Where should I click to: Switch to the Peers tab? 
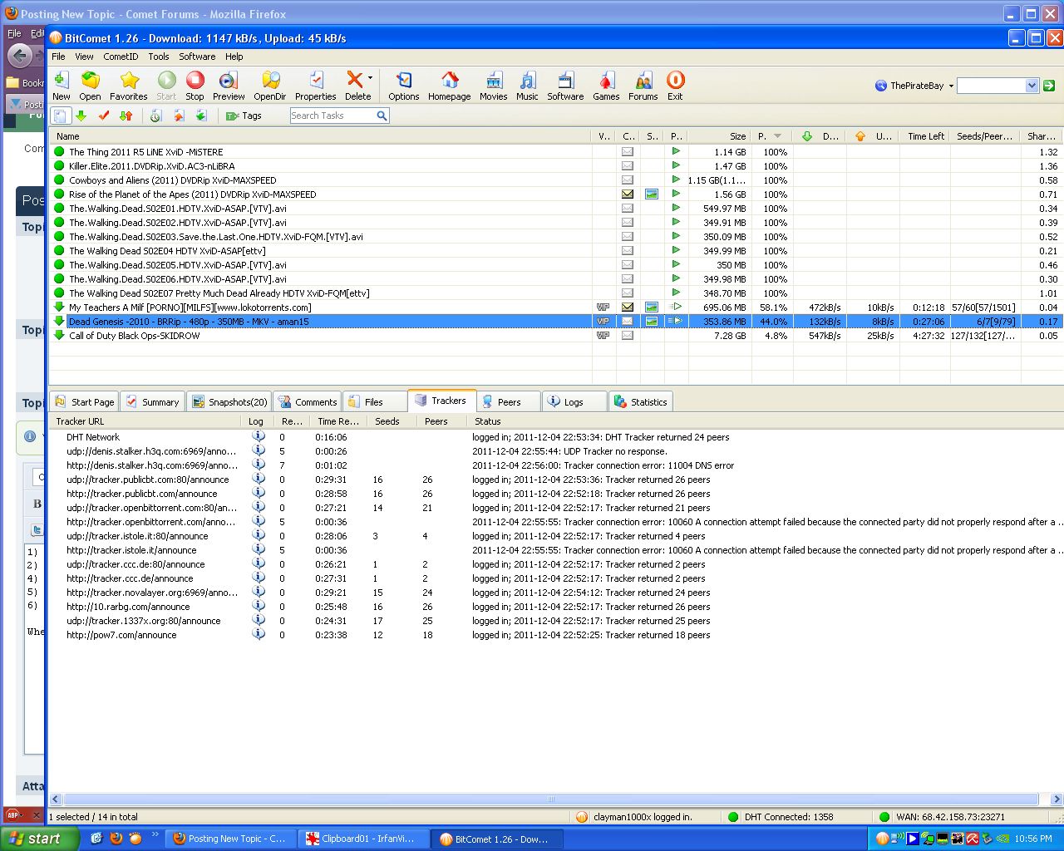(508, 401)
